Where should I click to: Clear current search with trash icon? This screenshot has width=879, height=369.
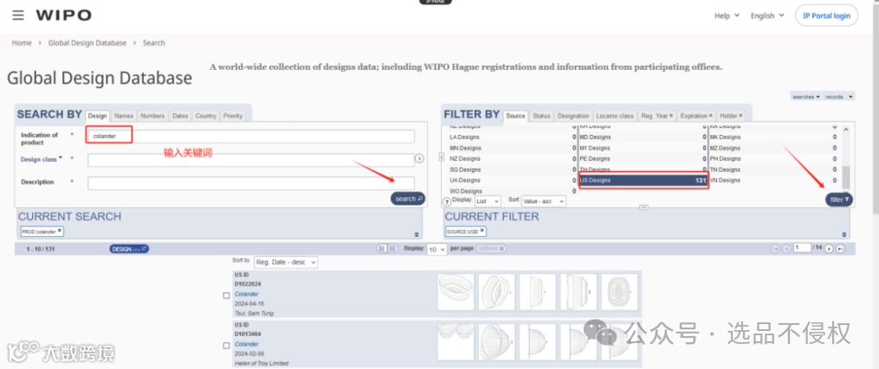pos(416,234)
